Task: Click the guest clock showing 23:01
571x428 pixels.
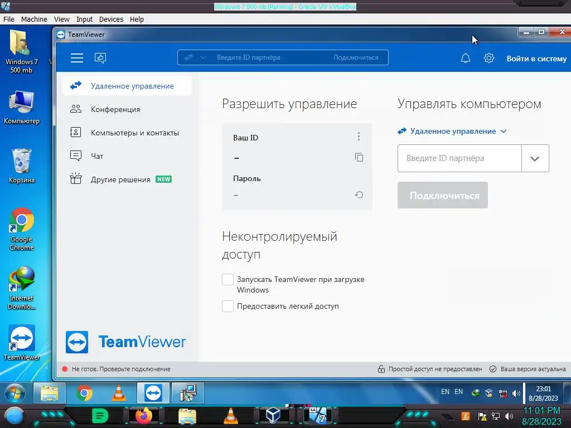Action: click(x=543, y=393)
